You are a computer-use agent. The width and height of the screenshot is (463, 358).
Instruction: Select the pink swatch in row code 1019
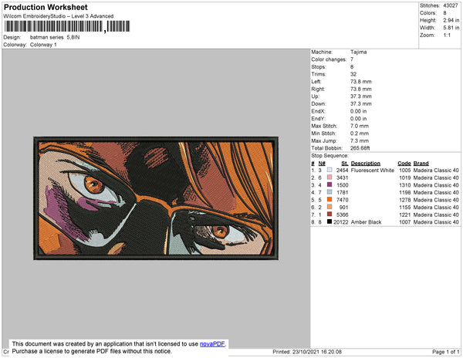(x=330, y=177)
